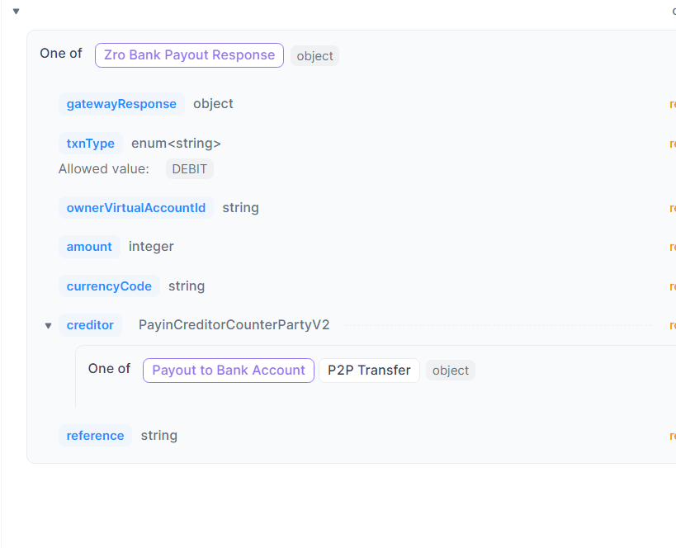This screenshot has height=548, width=676.
Task: Collapse the creditor field arrow
Action: click(48, 326)
